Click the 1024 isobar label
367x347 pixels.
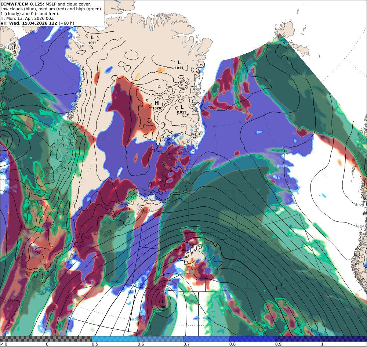360,226
